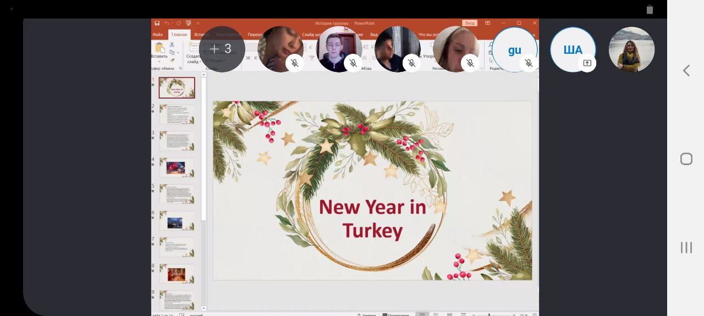Toggle the Заметки notes button in status bar
The image size is (704, 316).
click(366, 315)
